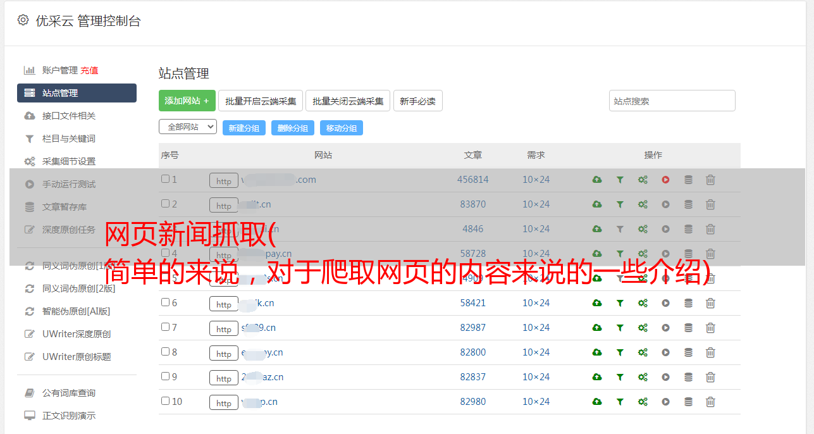The image size is (814, 434).
Task: Check the box for row 8
Action: point(165,352)
